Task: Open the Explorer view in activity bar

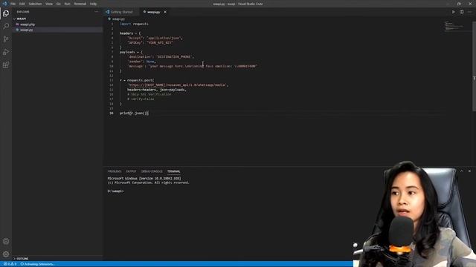Action: pyautogui.click(x=6, y=13)
